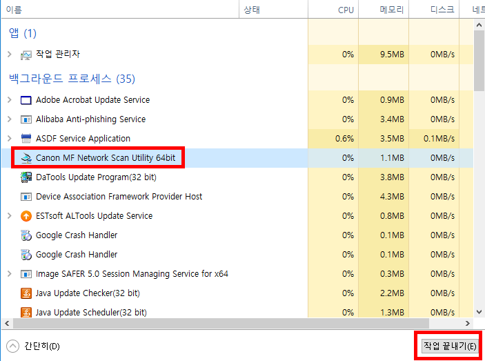Click the 백그라운드 프로세스 (35) group heading

(x=72, y=79)
